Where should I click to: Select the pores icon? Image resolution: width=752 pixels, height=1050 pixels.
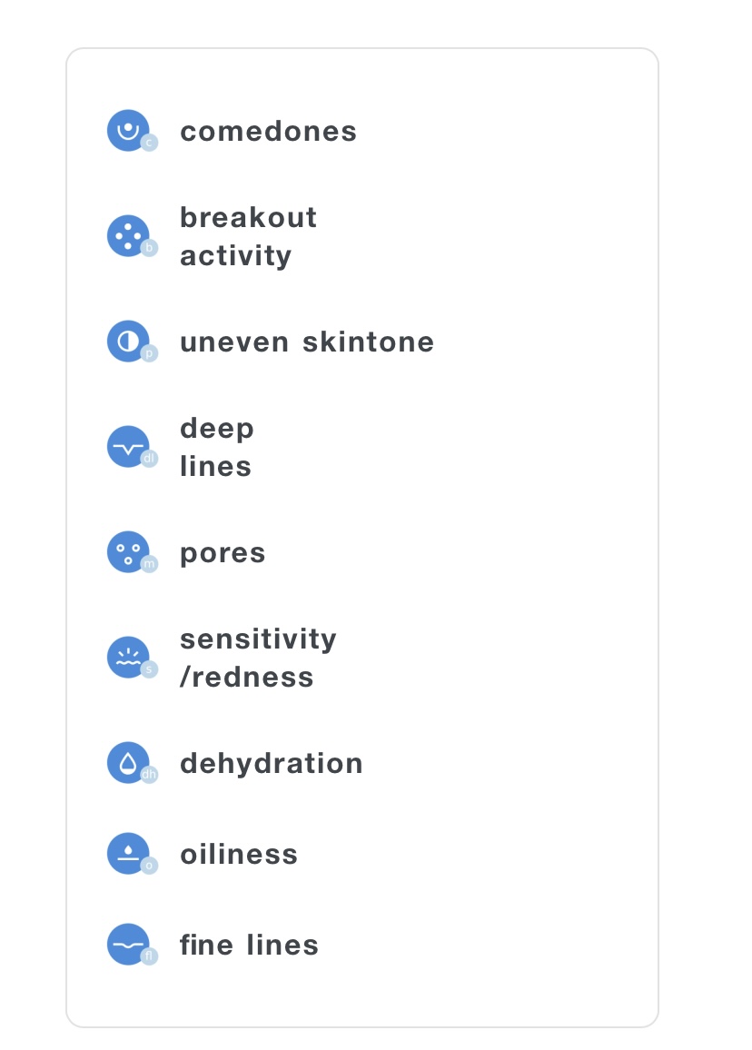128,552
